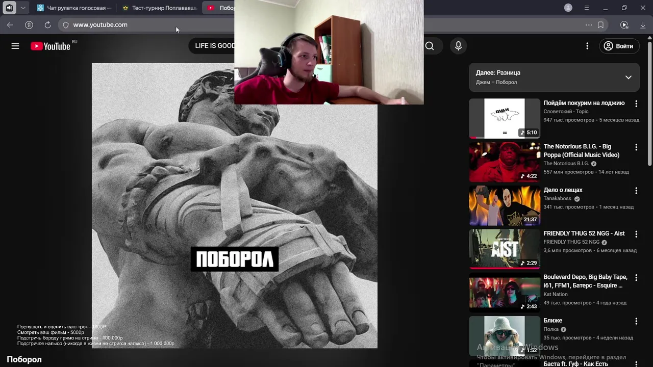653x367 pixels.
Task: Open options menu for Ближе video
Action: tap(636, 321)
